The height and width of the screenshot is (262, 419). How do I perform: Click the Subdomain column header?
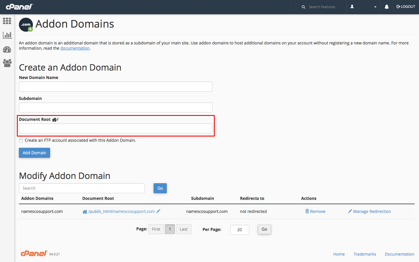pos(203,198)
